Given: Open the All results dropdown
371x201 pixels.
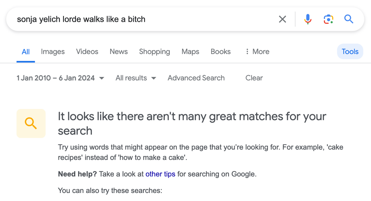Looking at the screenshot, I should tap(136, 78).
